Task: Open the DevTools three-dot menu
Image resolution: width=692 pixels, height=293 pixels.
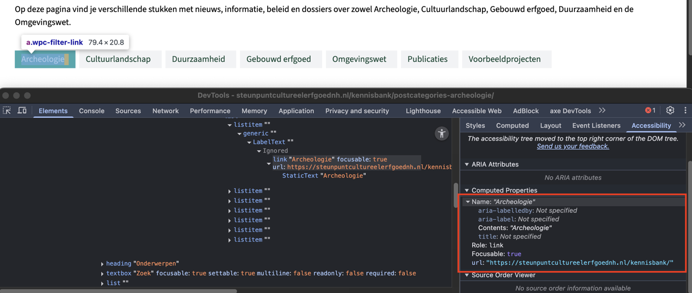Action: [x=685, y=110]
